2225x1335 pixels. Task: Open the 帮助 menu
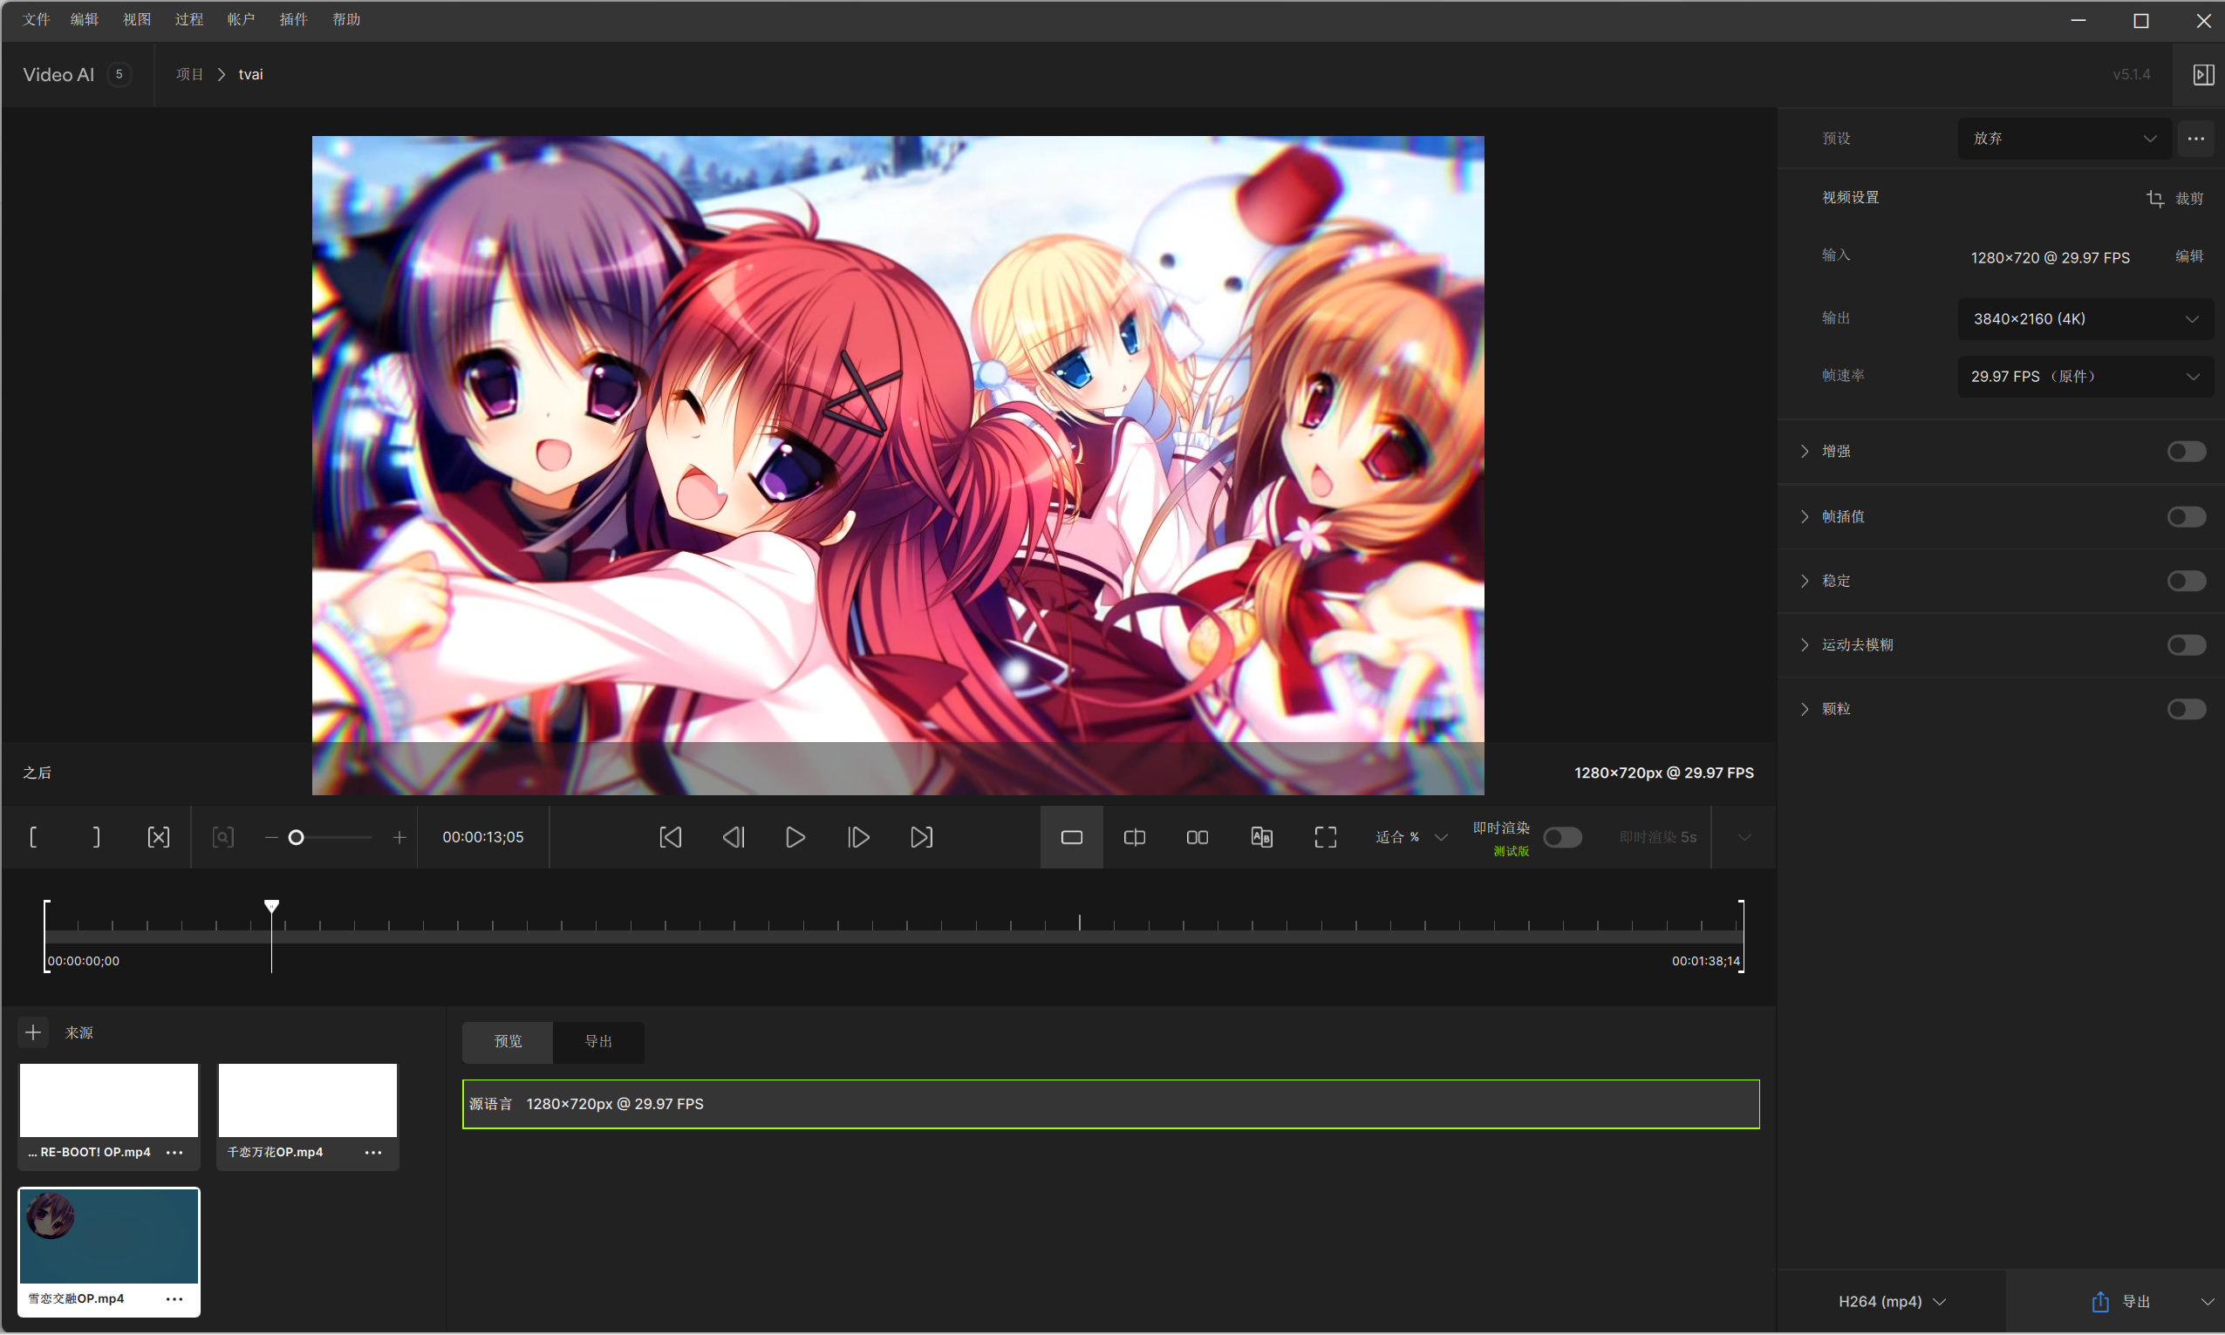[x=346, y=19]
